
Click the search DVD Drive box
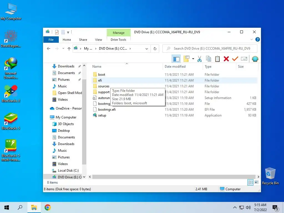pyautogui.click(x=210, y=49)
